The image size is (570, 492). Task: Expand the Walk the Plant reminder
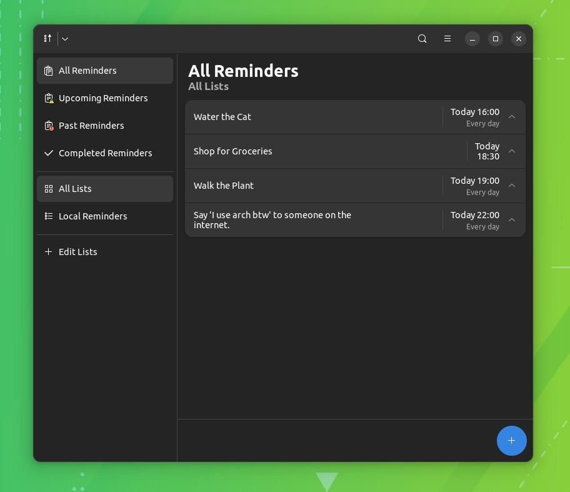(511, 186)
